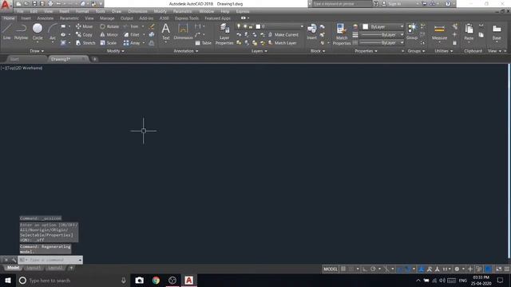Screen dimensions: 511x287
Task: Switch to the Annotate ribbon tab
Action: pyautogui.click(x=46, y=18)
